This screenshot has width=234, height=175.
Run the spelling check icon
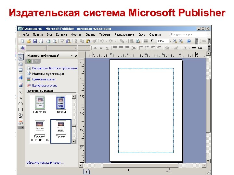tap(62, 41)
